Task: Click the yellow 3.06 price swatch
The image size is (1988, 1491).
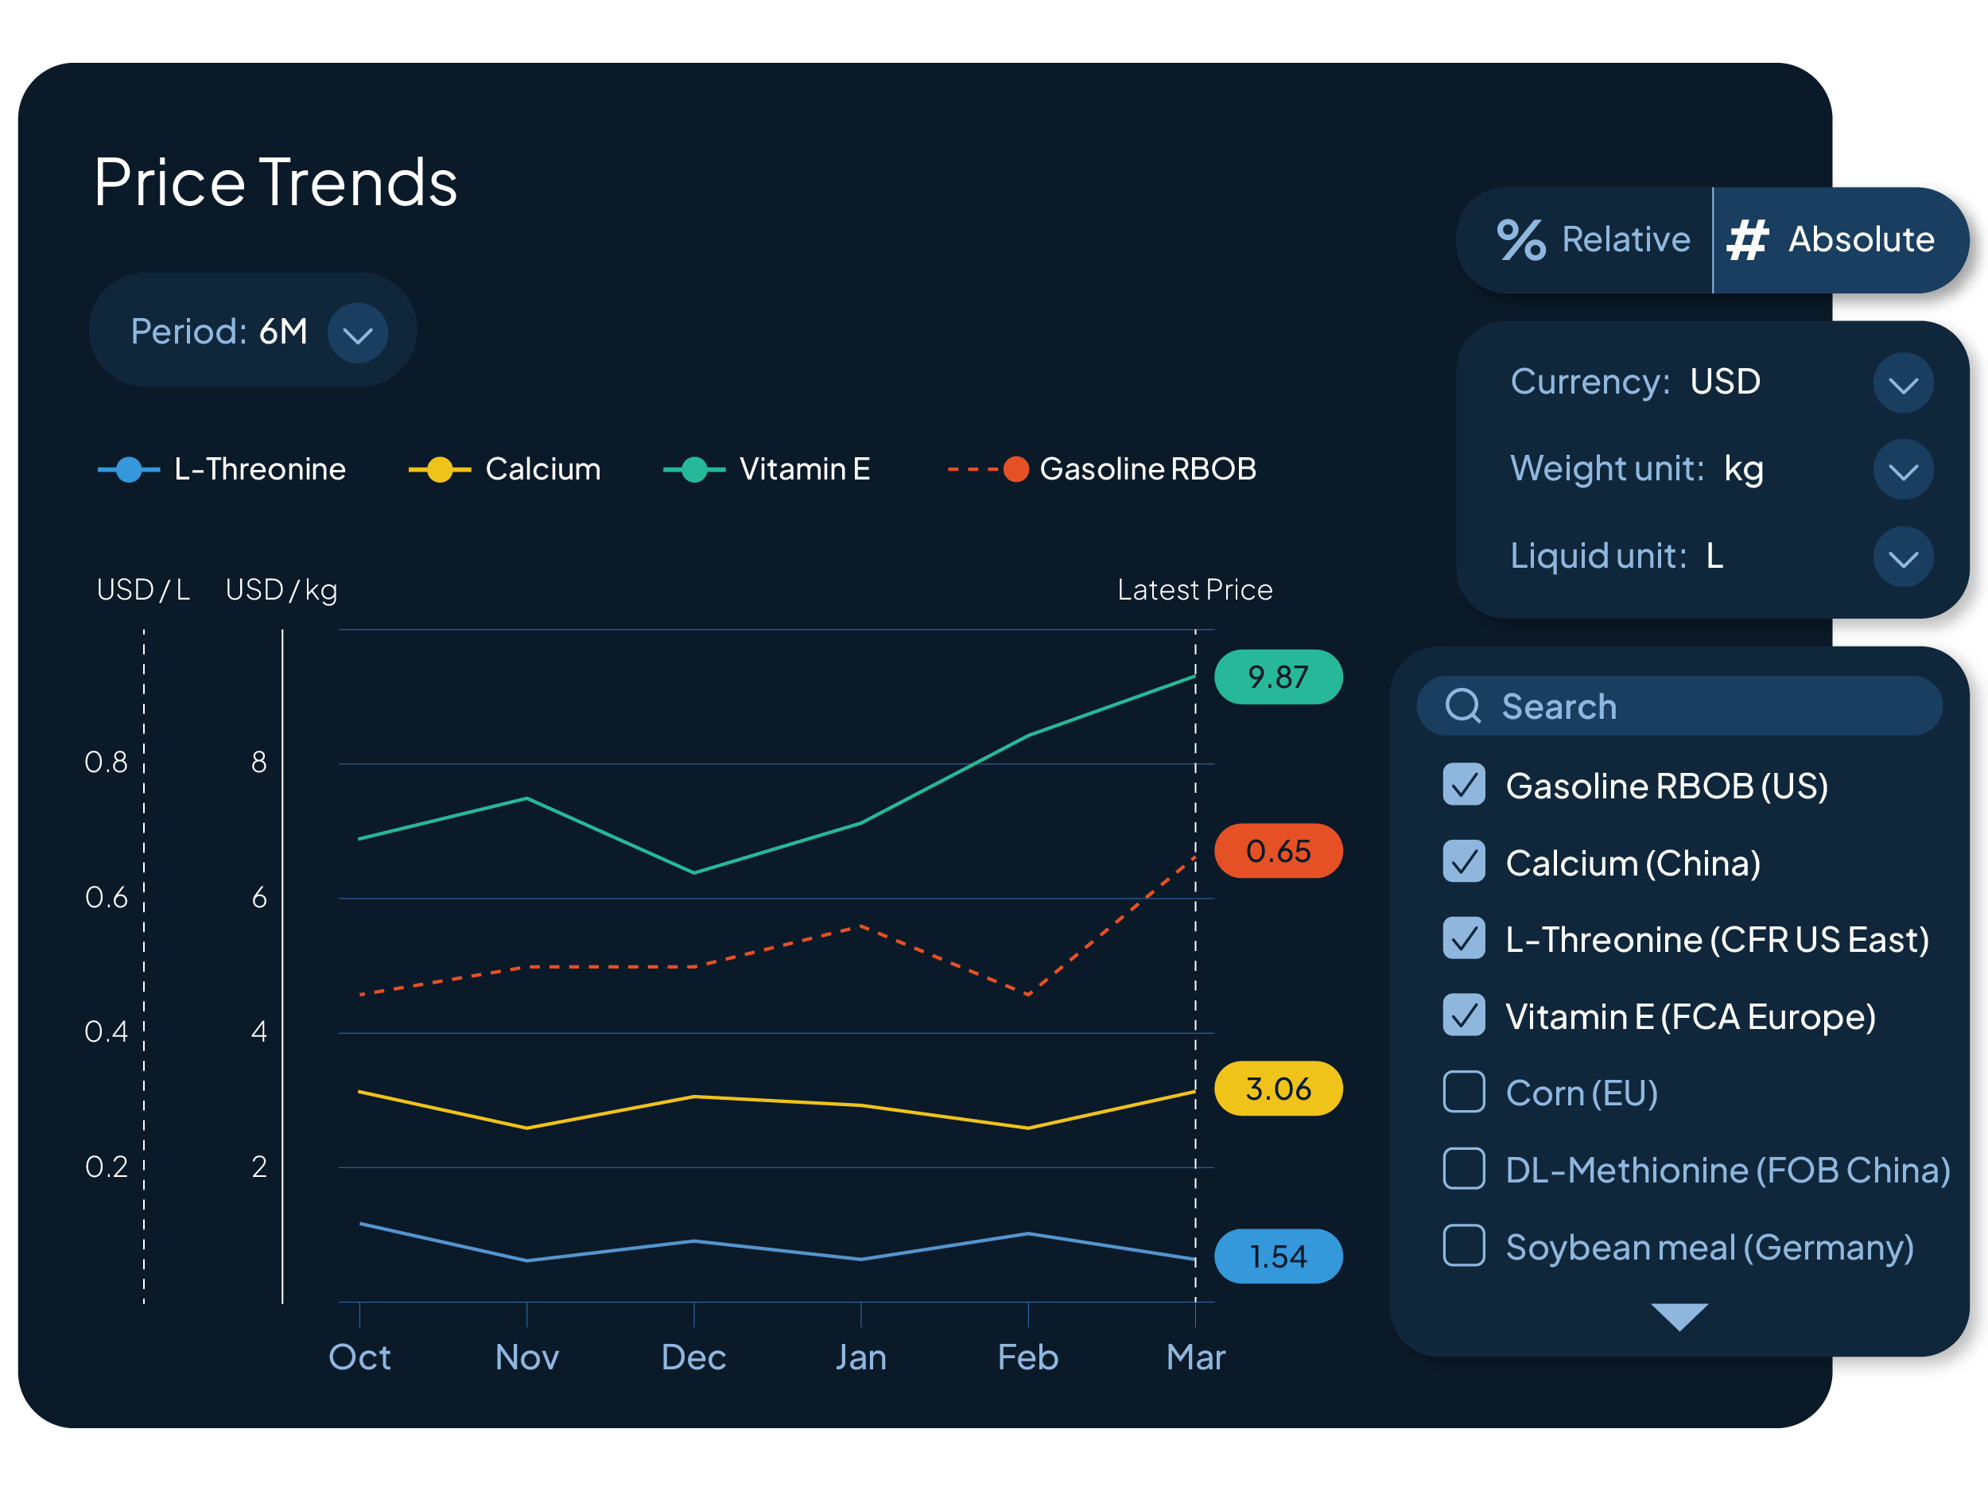Action: coord(1277,1089)
